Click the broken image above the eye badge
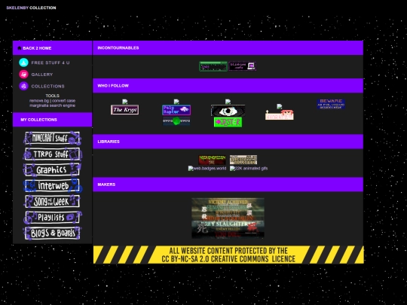Image resolution: width=407 pixels, height=305 pixels. pyautogui.click(x=228, y=102)
